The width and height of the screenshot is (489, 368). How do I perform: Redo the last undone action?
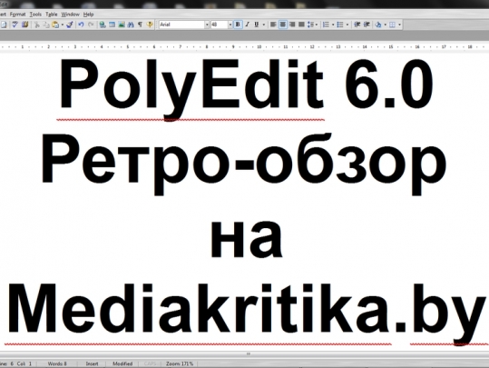point(91,25)
